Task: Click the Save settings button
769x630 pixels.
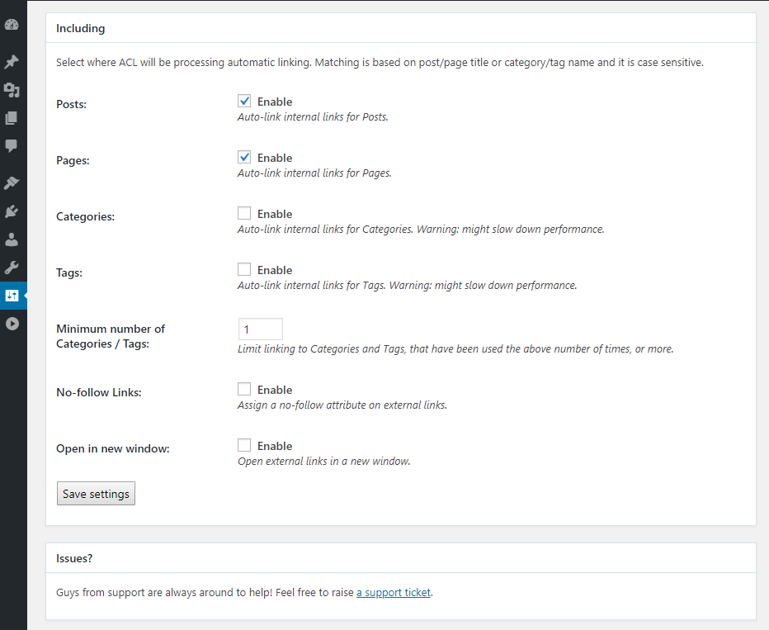Action: click(96, 494)
